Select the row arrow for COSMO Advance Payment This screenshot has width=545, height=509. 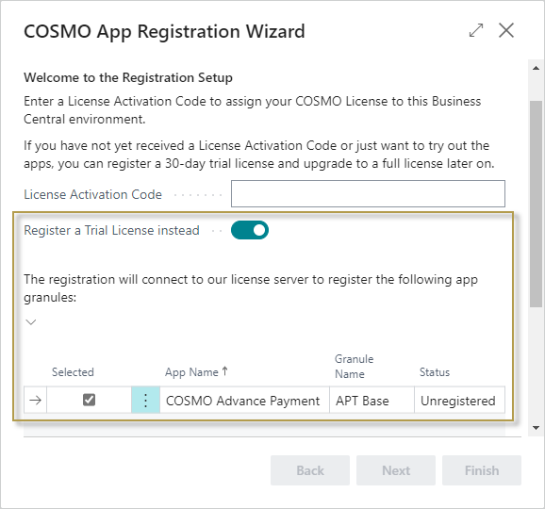point(35,401)
